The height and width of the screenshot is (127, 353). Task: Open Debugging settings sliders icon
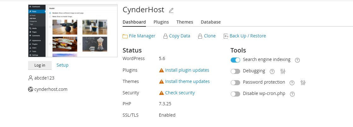point(283,71)
